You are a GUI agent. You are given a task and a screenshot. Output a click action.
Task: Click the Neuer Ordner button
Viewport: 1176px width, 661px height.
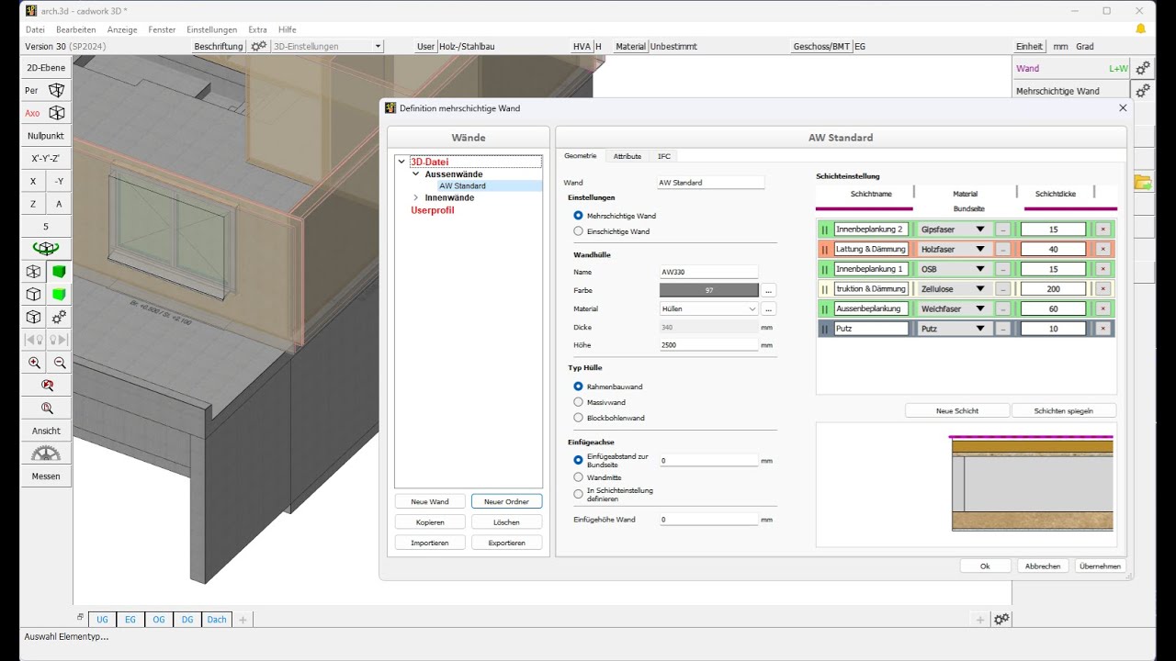(506, 501)
